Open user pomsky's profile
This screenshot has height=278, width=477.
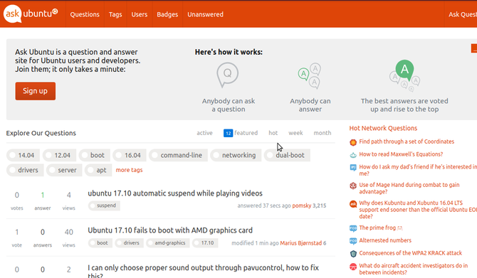301,205
